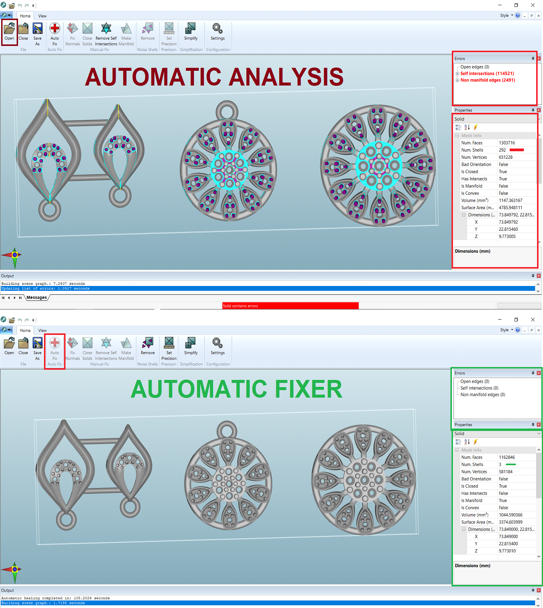The width and height of the screenshot is (543, 608).
Task: Click Close file icon in Automatic Analysis window
Action: point(23,32)
